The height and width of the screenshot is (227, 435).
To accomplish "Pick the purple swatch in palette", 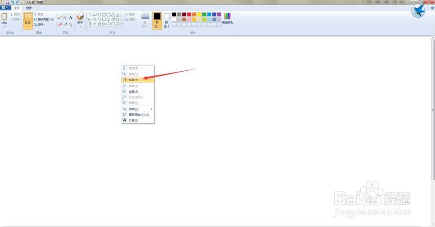I will point(219,14).
